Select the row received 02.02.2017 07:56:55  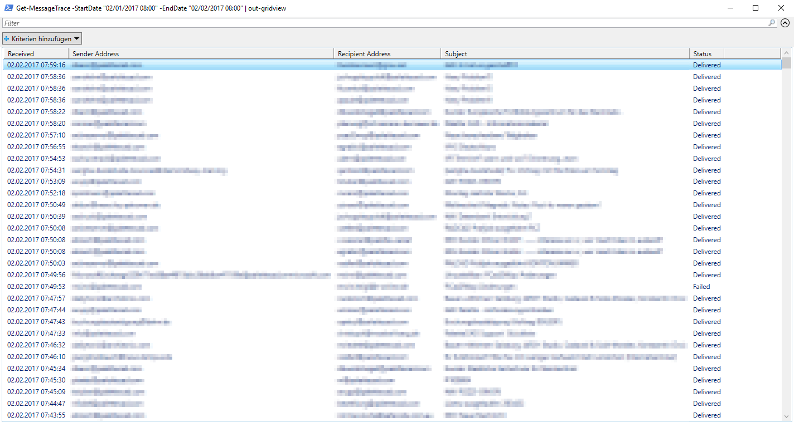(x=392, y=147)
